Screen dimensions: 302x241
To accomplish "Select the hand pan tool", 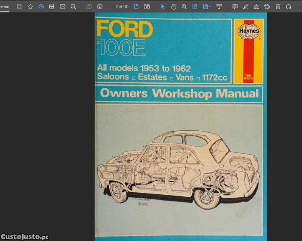I will point(174,6).
